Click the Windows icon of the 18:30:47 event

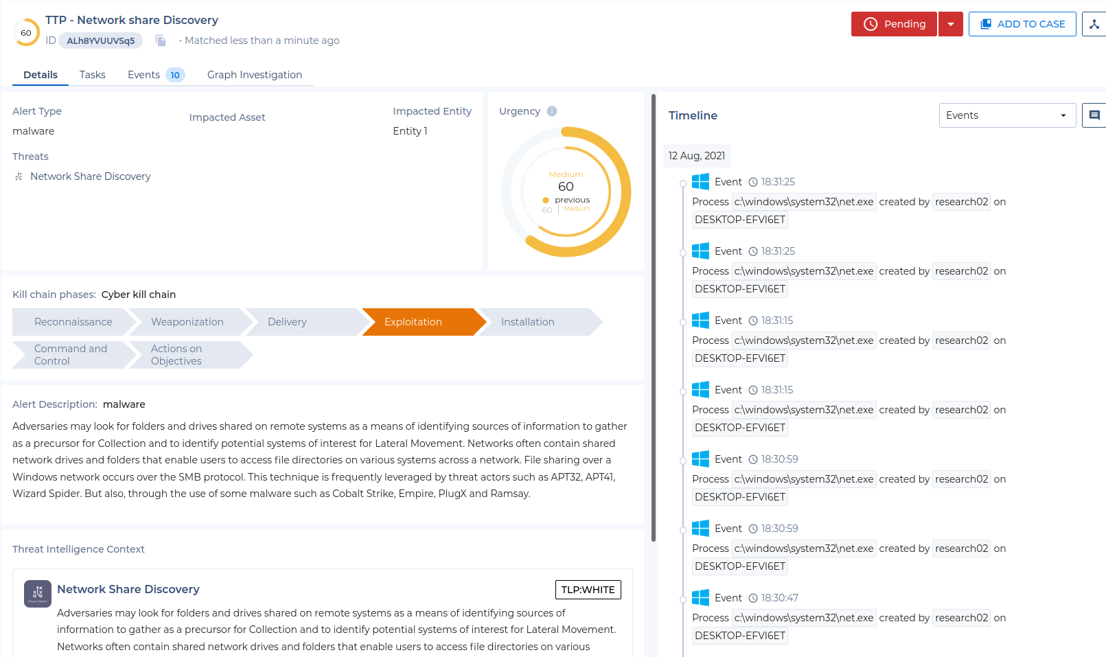pyautogui.click(x=700, y=598)
